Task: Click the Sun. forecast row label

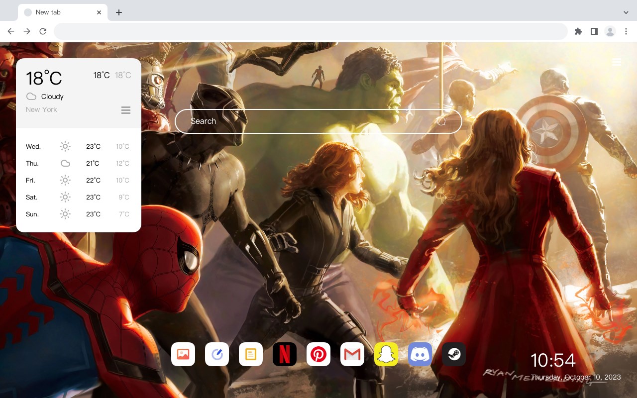Action: [32, 214]
